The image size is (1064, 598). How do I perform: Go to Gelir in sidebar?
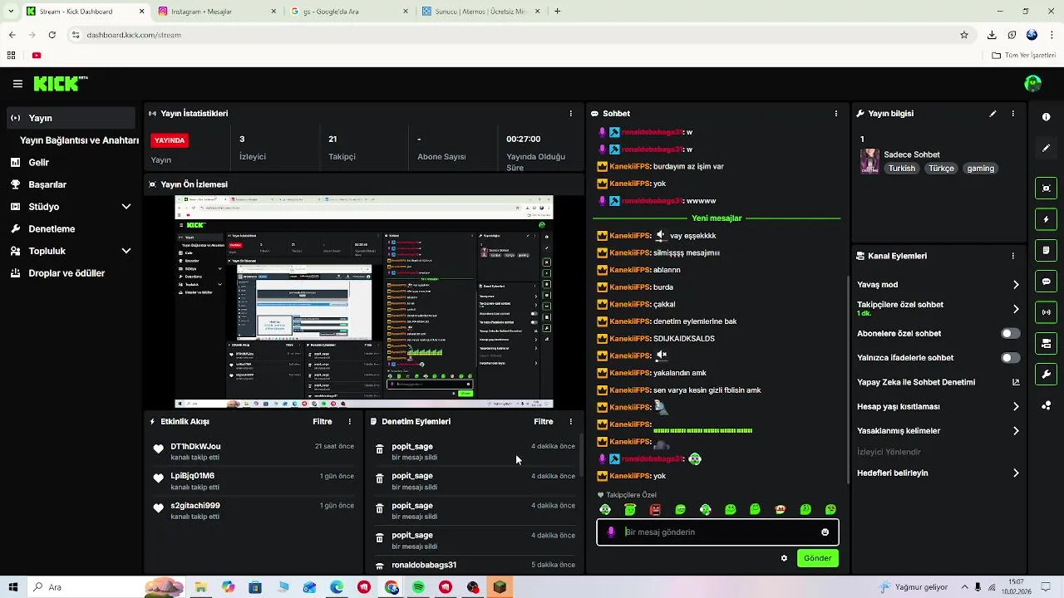tap(71, 163)
